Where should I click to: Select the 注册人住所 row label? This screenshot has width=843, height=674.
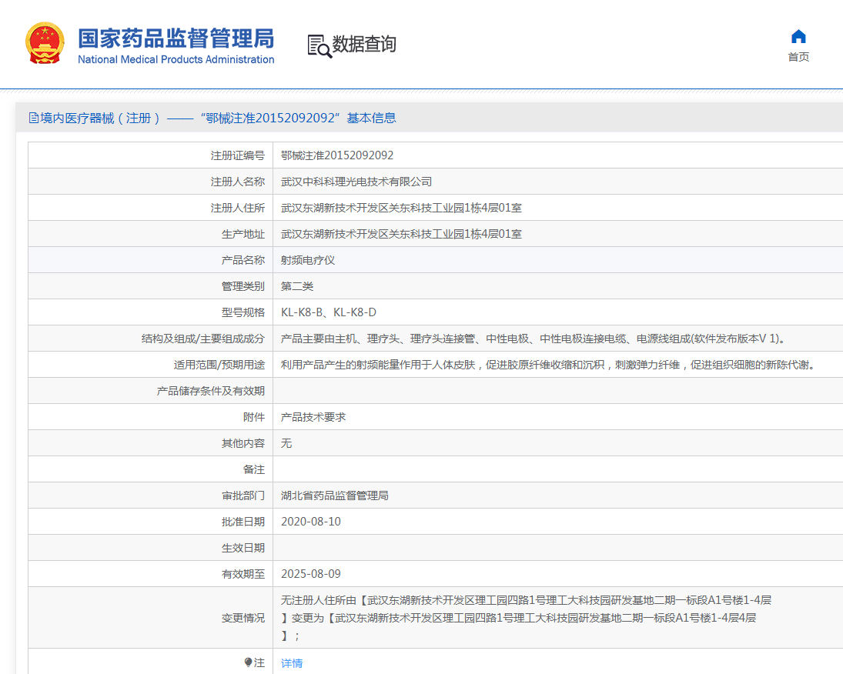[x=238, y=208]
